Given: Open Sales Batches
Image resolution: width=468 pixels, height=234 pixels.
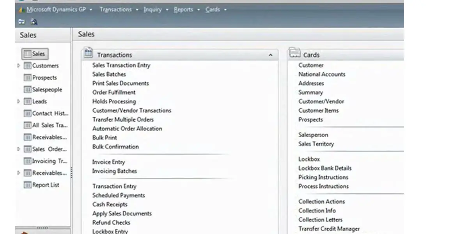Looking at the screenshot, I should pyautogui.click(x=109, y=74).
